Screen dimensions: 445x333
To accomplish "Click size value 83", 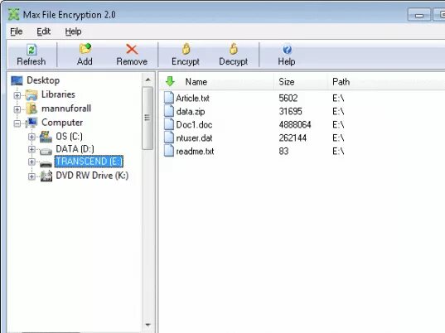I will pyautogui.click(x=283, y=152).
